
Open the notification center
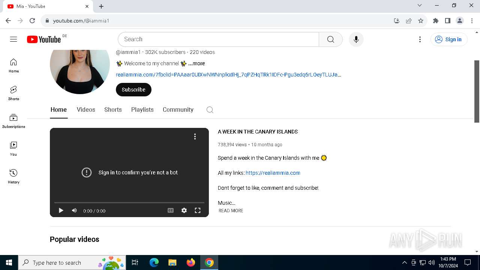tap(468, 262)
